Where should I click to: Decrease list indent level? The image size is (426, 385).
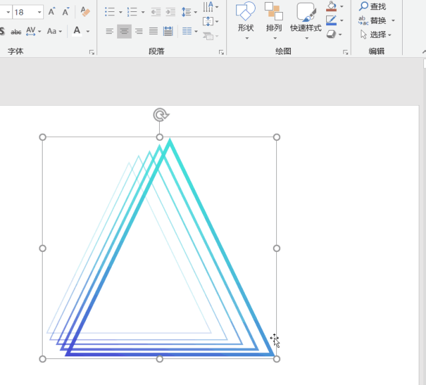tap(156, 12)
